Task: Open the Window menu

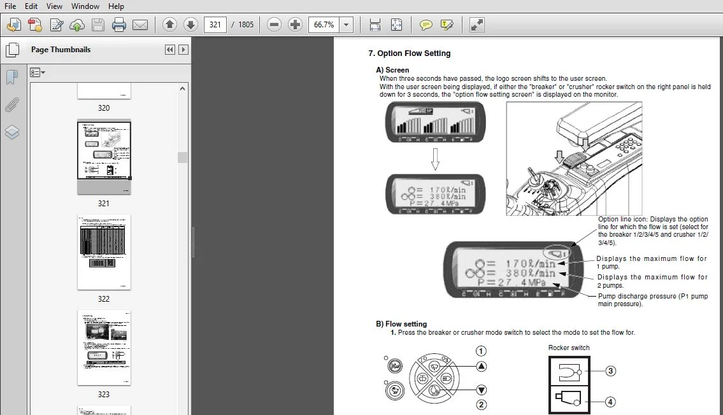Action: (85, 6)
